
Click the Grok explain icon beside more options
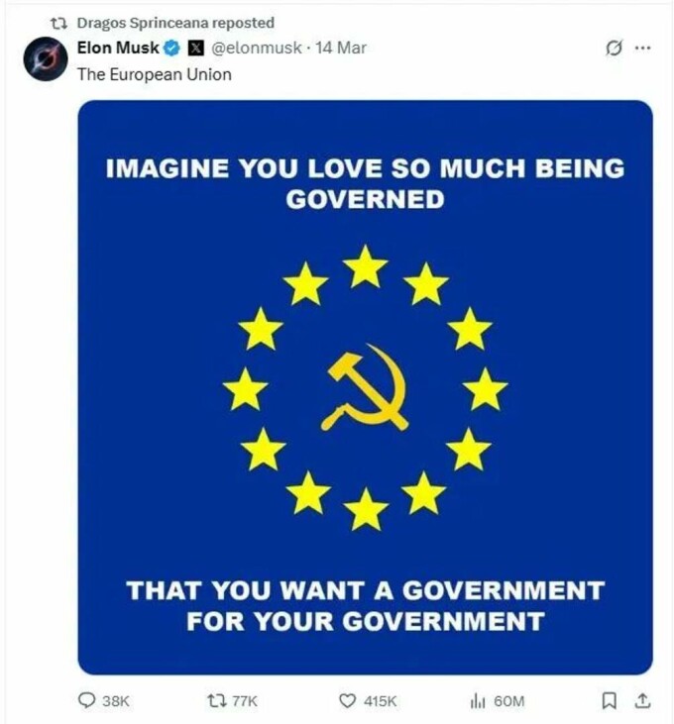point(614,48)
